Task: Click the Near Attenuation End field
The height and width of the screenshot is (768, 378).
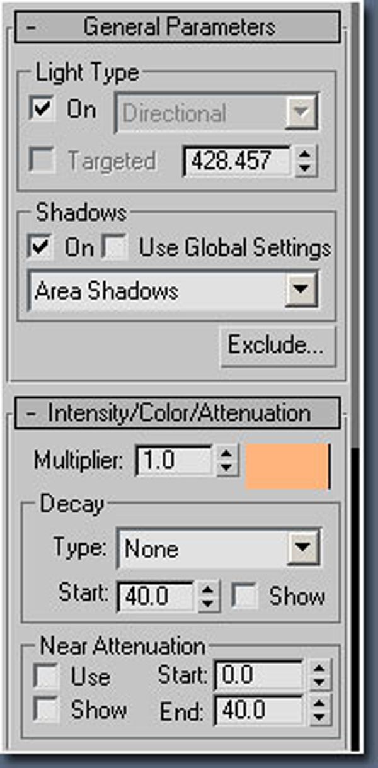Action: pos(259,711)
